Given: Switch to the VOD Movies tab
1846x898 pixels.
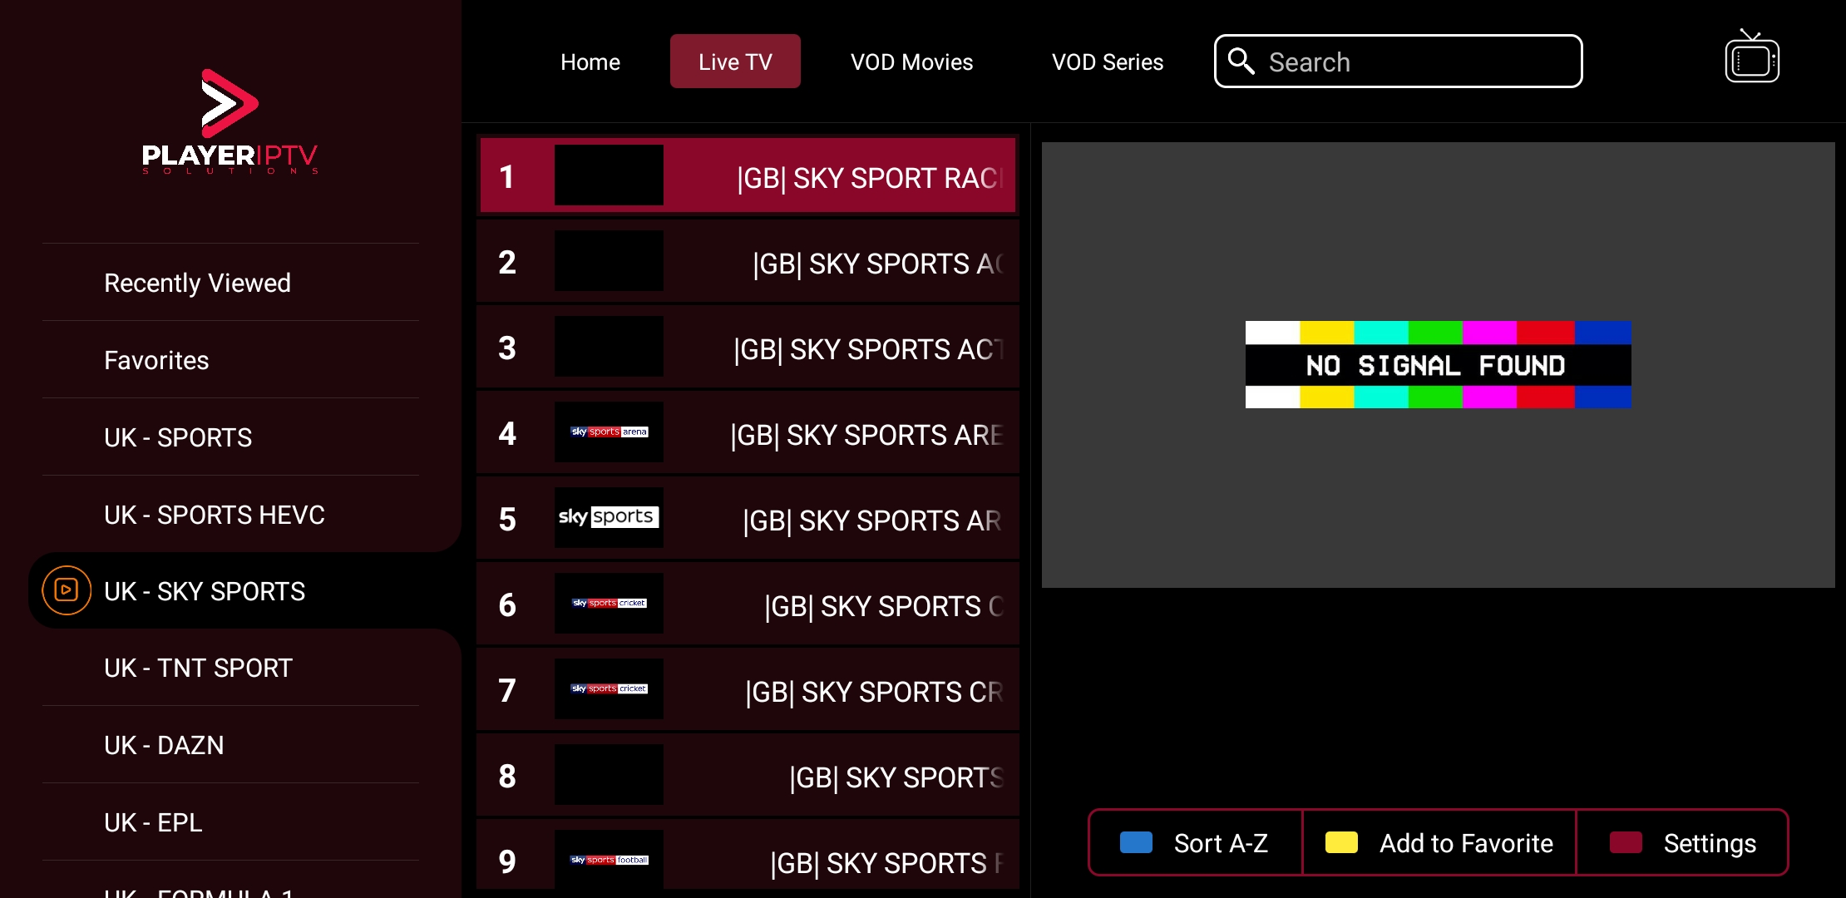Looking at the screenshot, I should tap(911, 61).
